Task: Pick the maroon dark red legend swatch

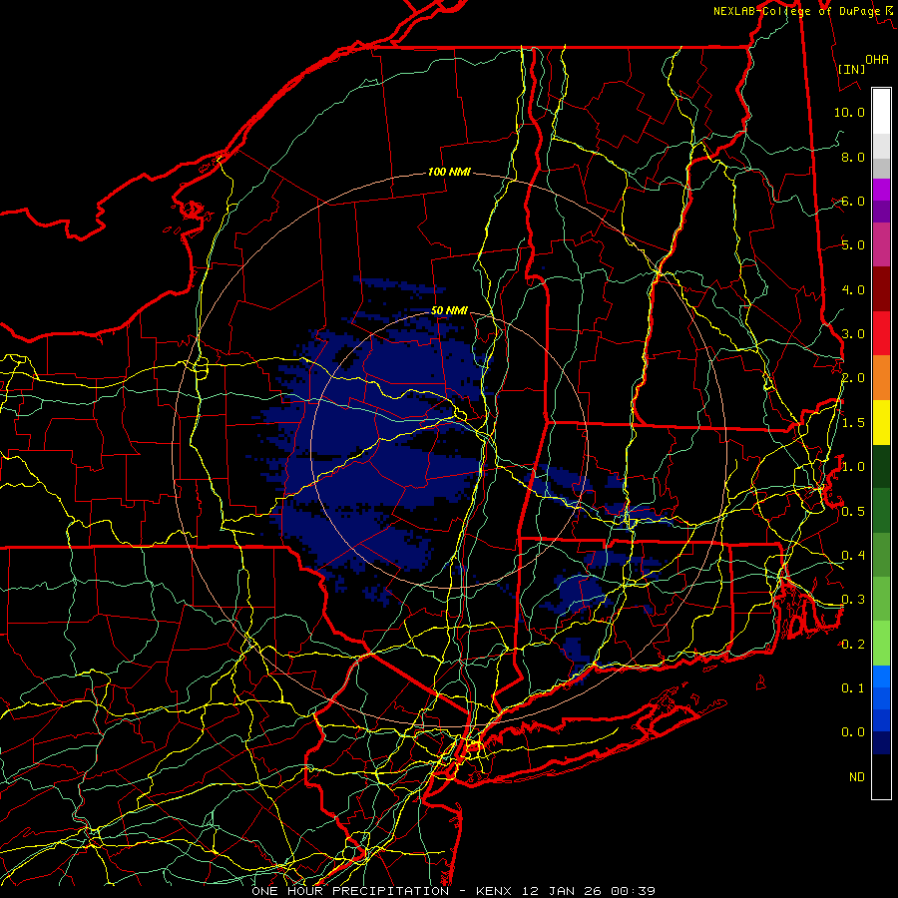Action: pos(881,289)
